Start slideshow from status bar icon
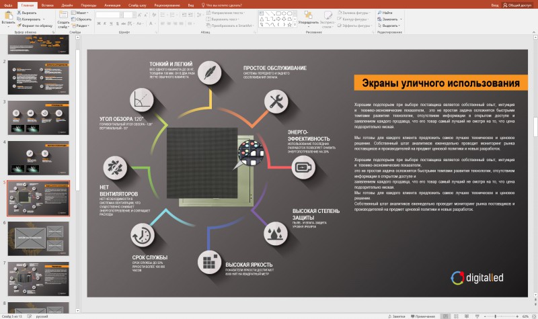This screenshot has height=319, width=538. tap(477, 316)
